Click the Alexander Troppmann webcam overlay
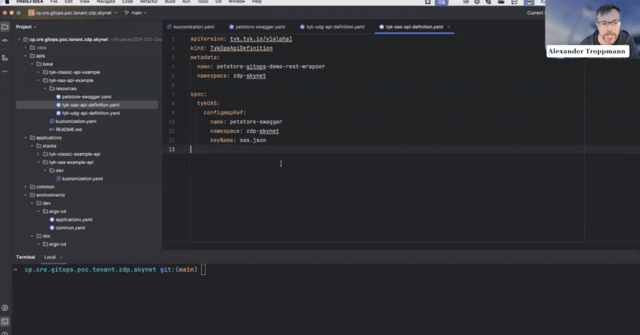This screenshot has height=335, width=640. pos(592,29)
